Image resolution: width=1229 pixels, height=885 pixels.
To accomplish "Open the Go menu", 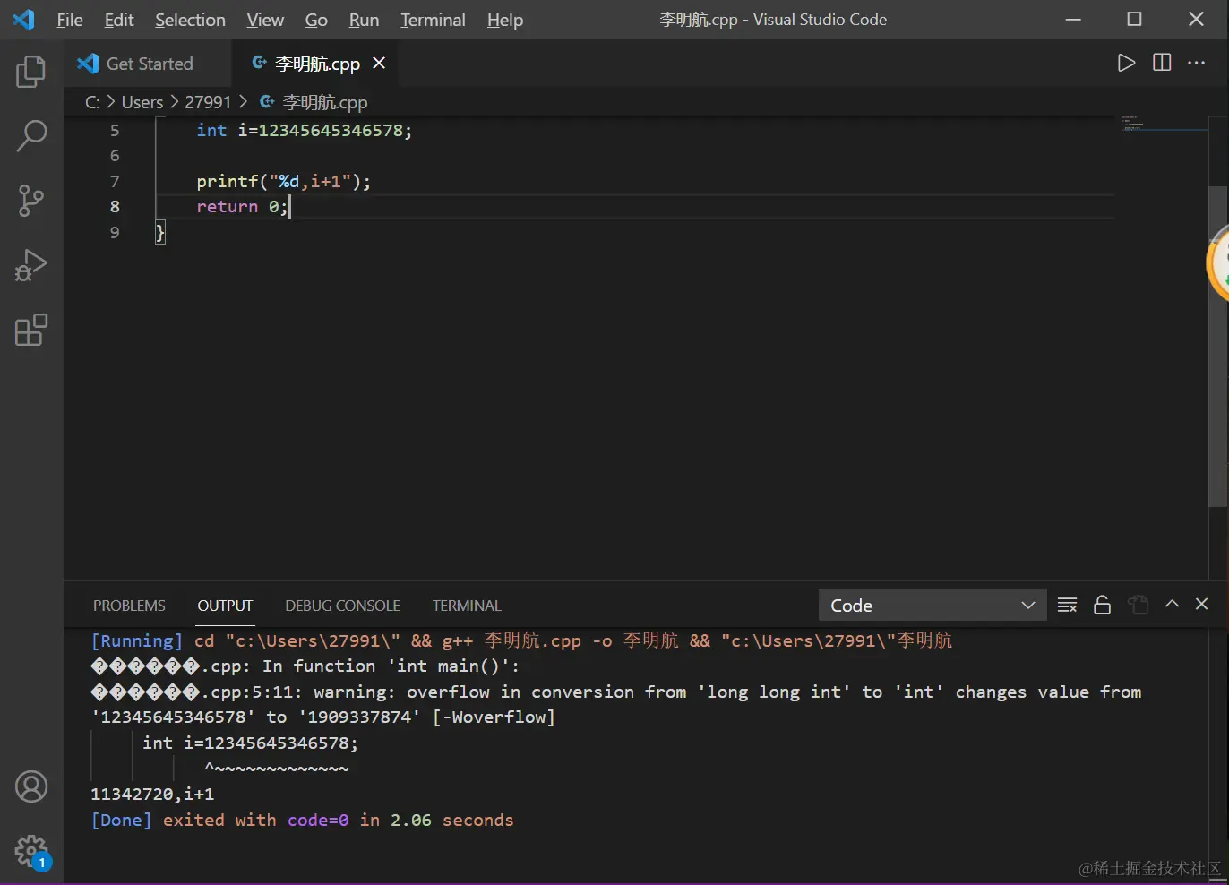I will pyautogui.click(x=316, y=20).
